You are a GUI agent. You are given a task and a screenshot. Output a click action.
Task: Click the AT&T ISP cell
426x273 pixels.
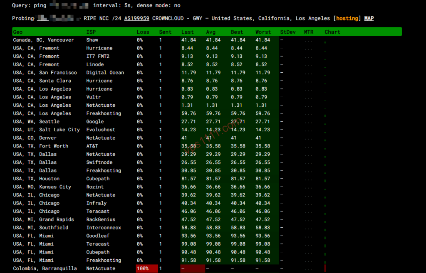coord(92,146)
